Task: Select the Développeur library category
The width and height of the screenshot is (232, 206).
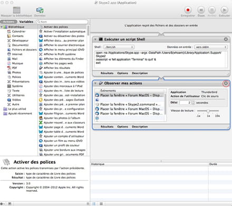Action: coord(20,41)
